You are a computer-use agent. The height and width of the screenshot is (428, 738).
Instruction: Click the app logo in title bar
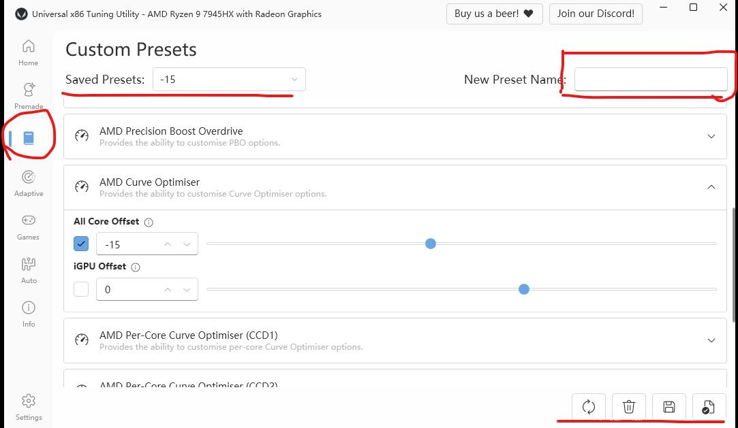[21, 14]
